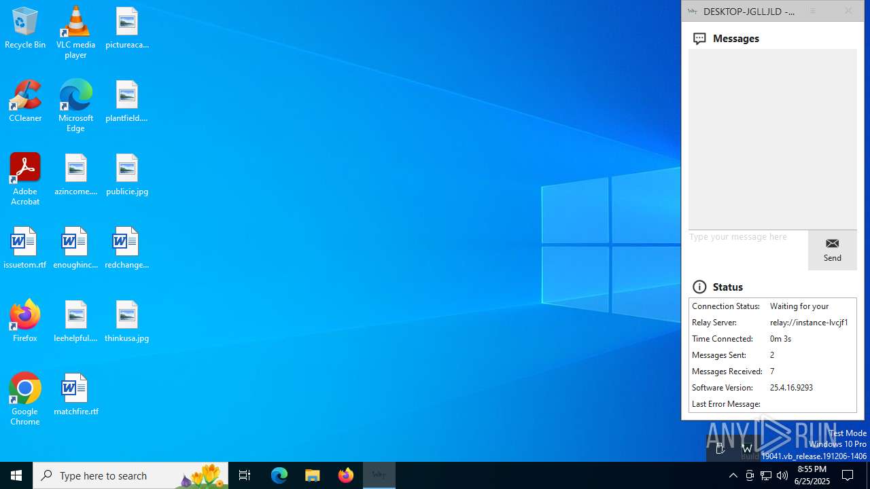The width and height of the screenshot is (870, 489).
Task: Select the enoughinc Word document icon
Action: coord(75,249)
